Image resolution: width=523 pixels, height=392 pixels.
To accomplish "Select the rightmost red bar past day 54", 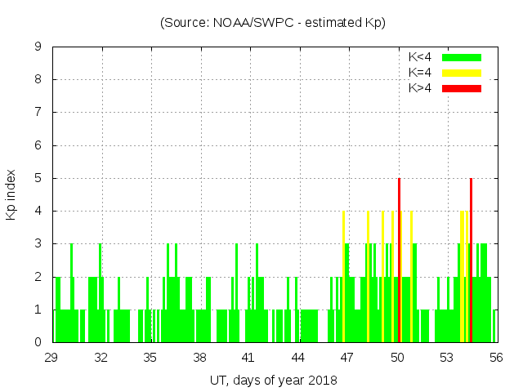I will click(472, 260).
